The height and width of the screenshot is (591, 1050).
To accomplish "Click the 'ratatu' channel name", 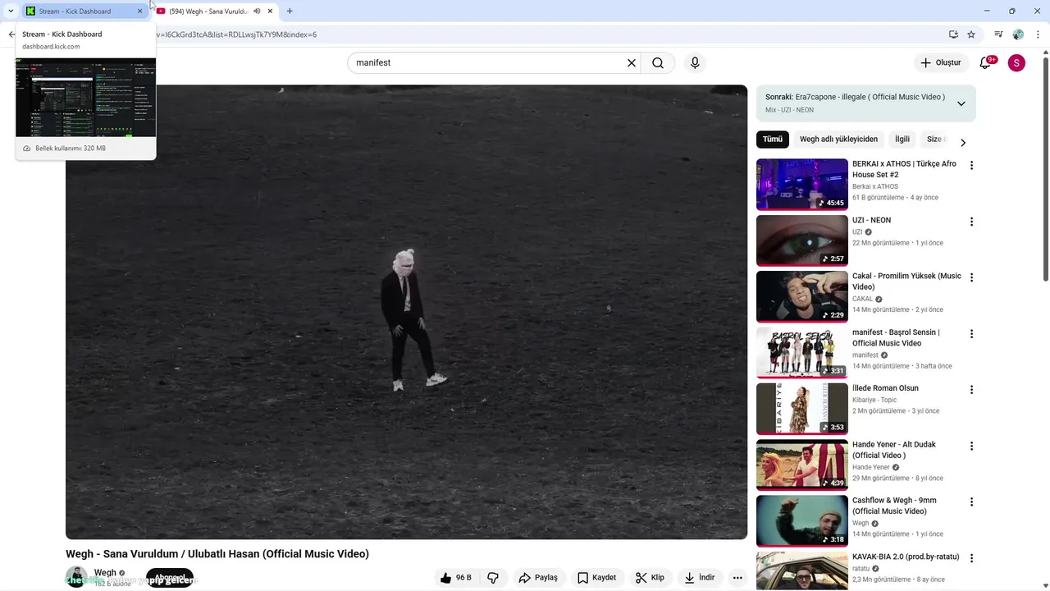I will 861,568.
